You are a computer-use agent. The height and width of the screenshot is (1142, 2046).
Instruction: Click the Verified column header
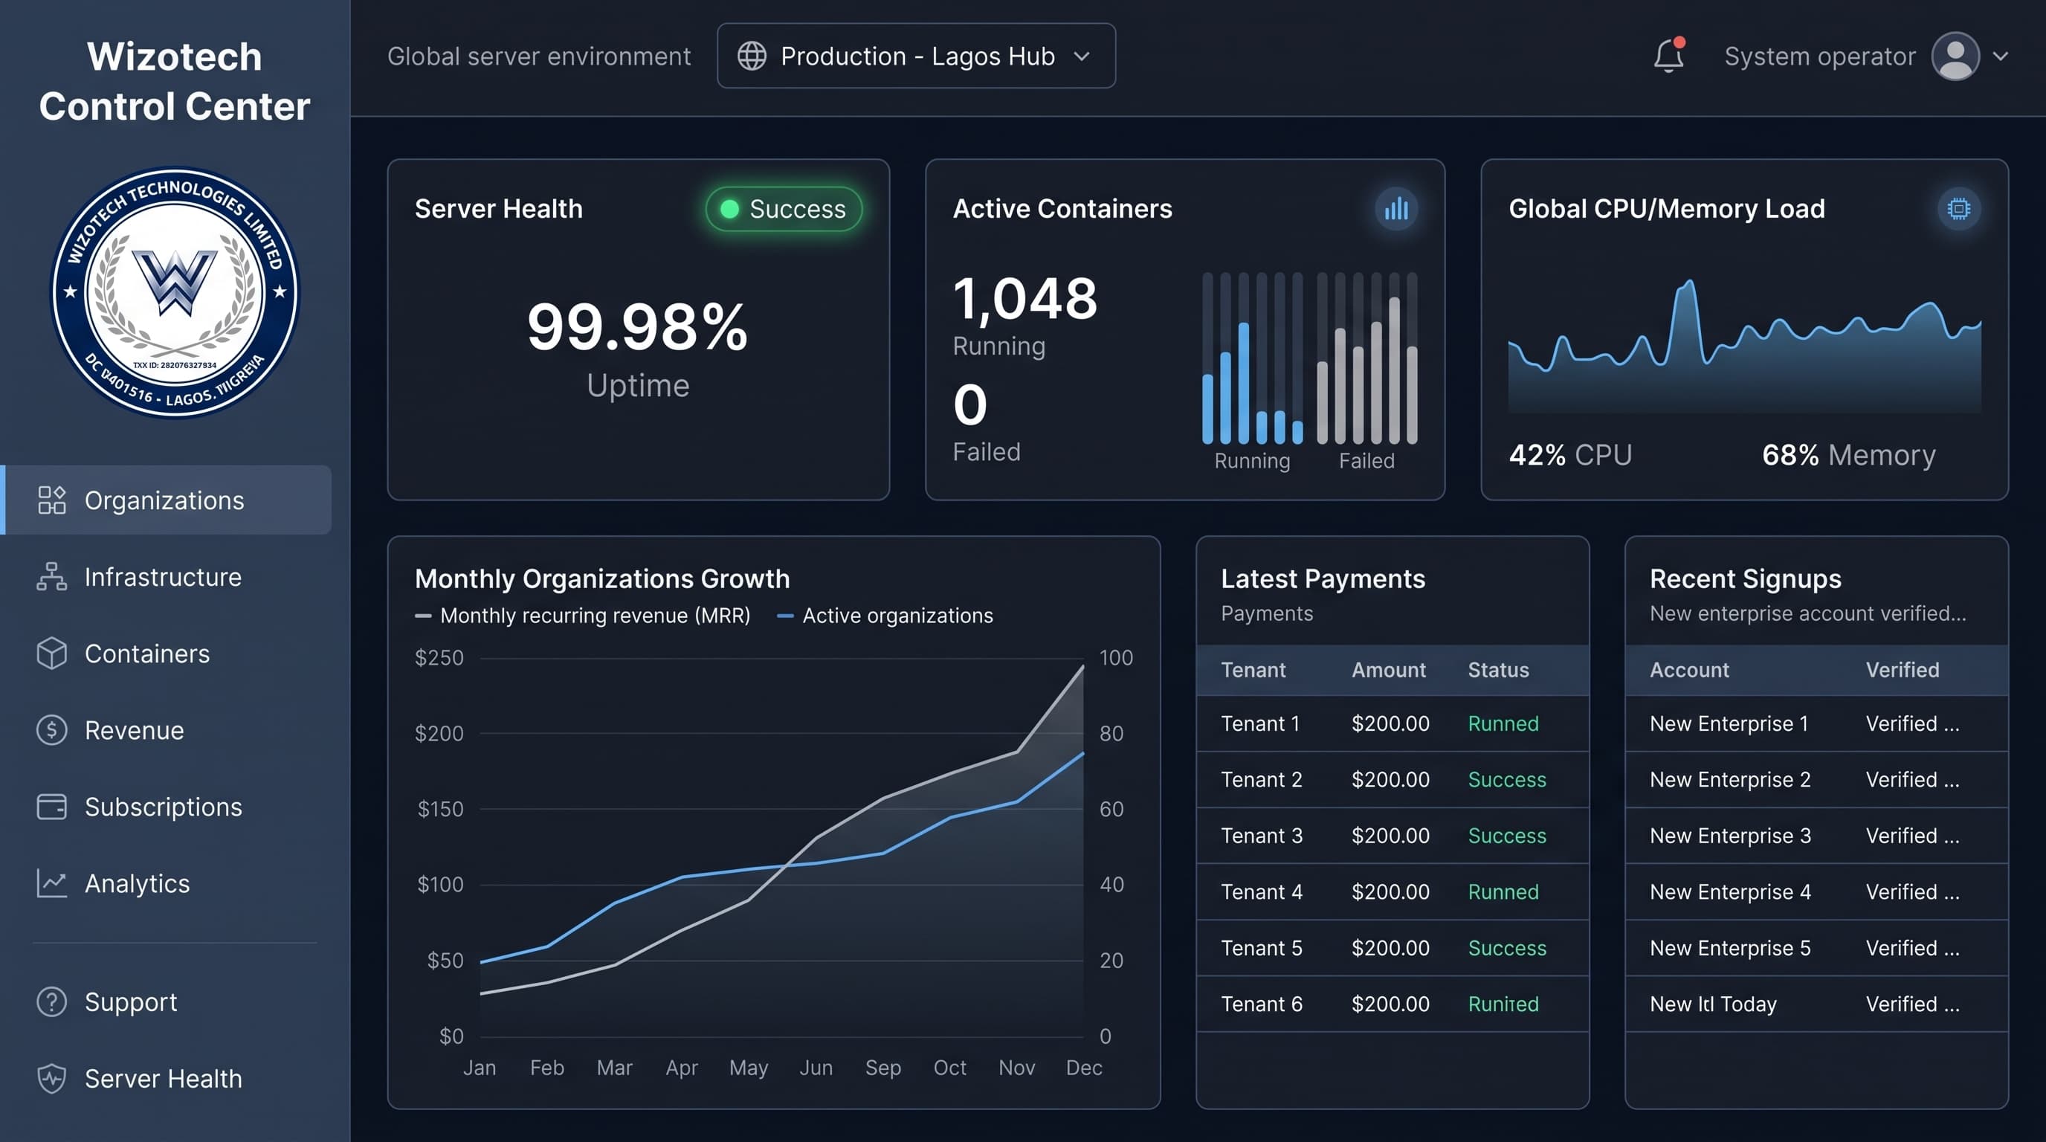tap(1903, 669)
